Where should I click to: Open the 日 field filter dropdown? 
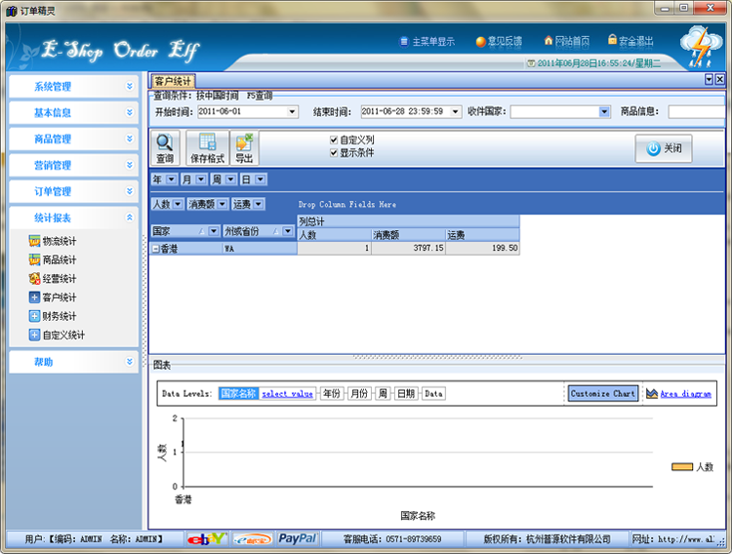tap(261, 179)
